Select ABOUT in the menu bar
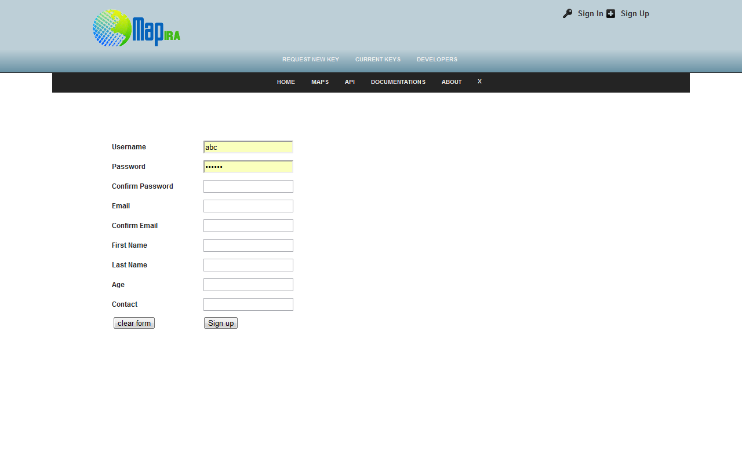 click(x=452, y=82)
